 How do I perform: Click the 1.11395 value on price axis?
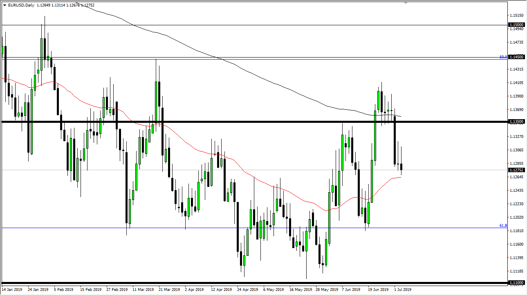click(x=517, y=257)
